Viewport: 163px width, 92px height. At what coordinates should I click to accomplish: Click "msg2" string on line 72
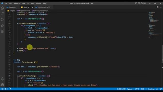(53, 37)
